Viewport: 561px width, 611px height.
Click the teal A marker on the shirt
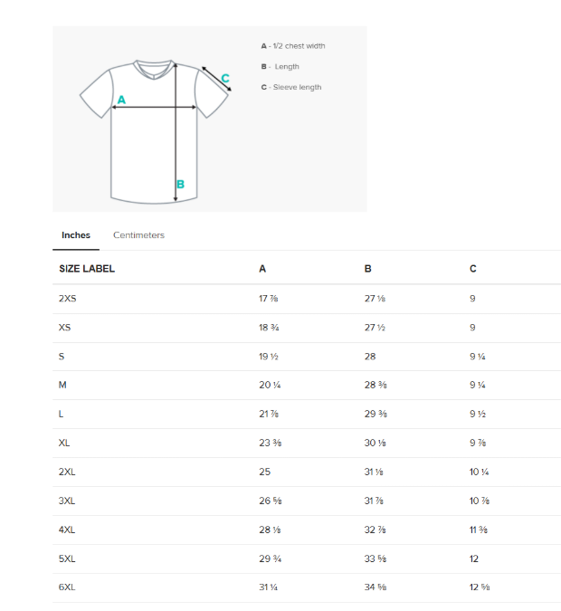pos(121,99)
